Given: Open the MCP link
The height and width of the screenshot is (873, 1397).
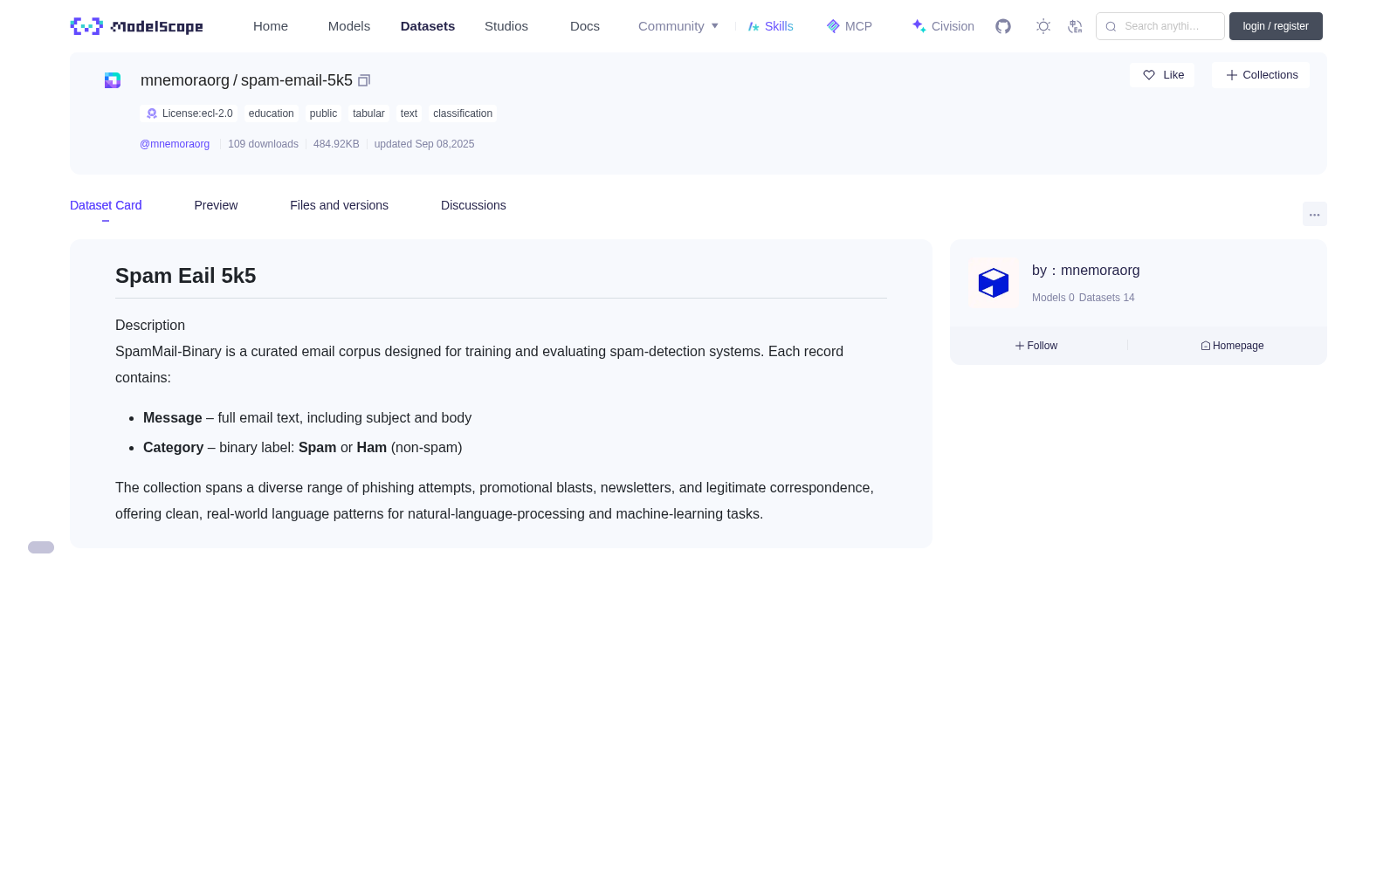Looking at the screenshot, I should pyautogui.click(x=850, y=26).
